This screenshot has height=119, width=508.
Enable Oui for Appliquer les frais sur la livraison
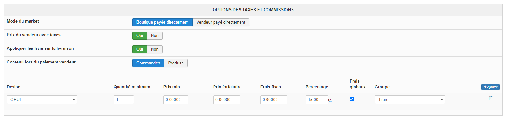click(x=140, y=49)
